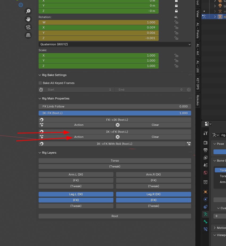Lock the Rotation Z channel
This screenshot has height=246, width=226.
click(176, 38)
